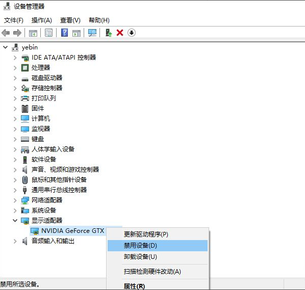Click the forward arrow toolbar icon

tap(17, 33)
